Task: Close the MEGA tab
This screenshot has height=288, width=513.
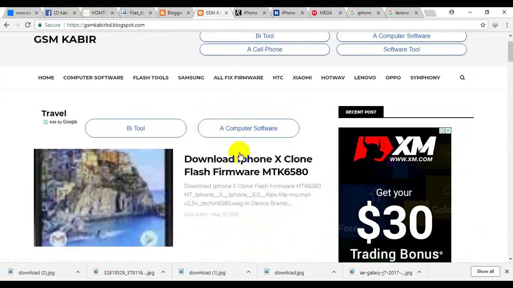Action: 340,13
